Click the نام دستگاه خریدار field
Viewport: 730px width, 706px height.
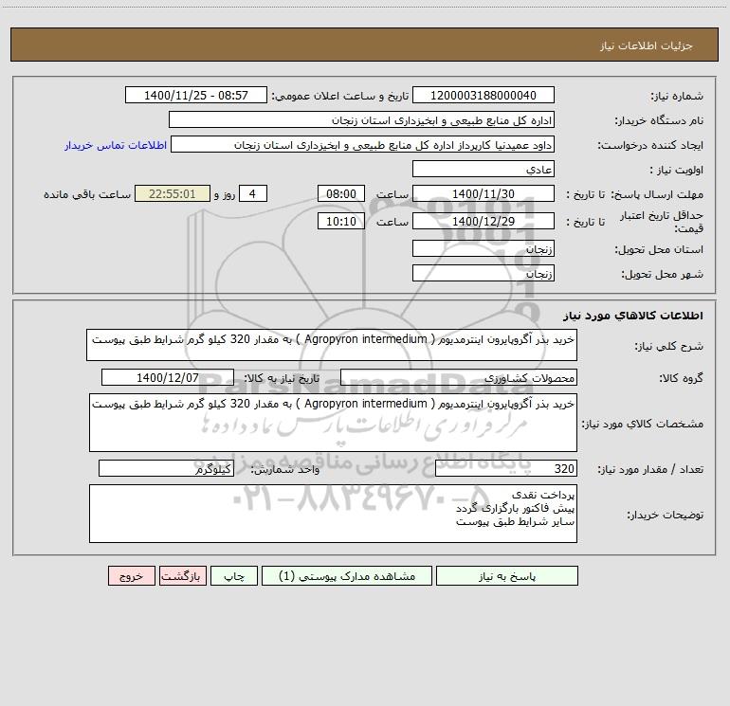[x=361, y=119]
